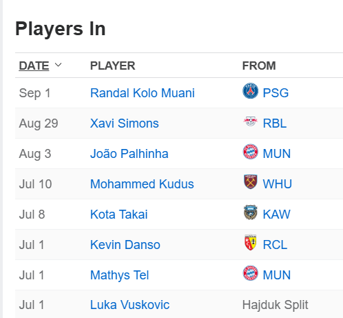This screenshot has width=343, height=318.
Task: Open Mathys Tel player link
Action: coord(120,275)
